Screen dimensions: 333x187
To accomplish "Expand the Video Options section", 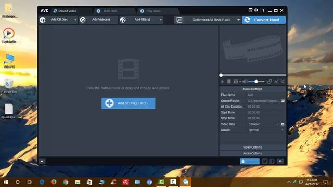I will pyautogui.click(x=252, y=147).
